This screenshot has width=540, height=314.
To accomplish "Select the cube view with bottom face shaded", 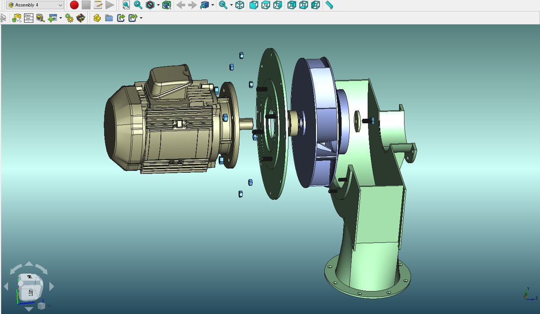I will click(x=304, y=5).
